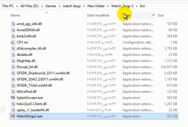Expand the Games breadcrumb arrow
This screenshot has height=127, width=188.
pyautogui.click(x=59, y=6)
